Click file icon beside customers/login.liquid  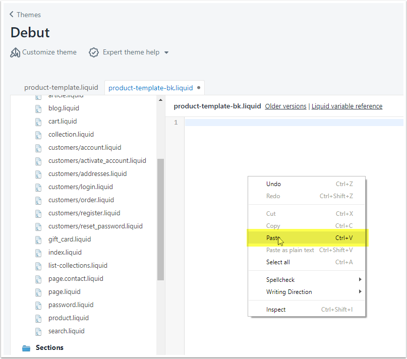click(38, 187)
